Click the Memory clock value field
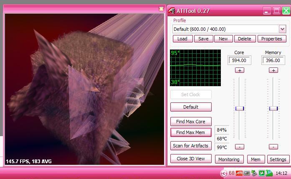This screenshot has width=291, height=179. point(273,60)
